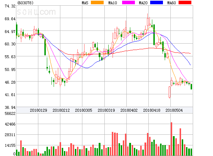Screen dimensions: 213x156
Task: Click the 20180305 date label
Action: [83, 110]
